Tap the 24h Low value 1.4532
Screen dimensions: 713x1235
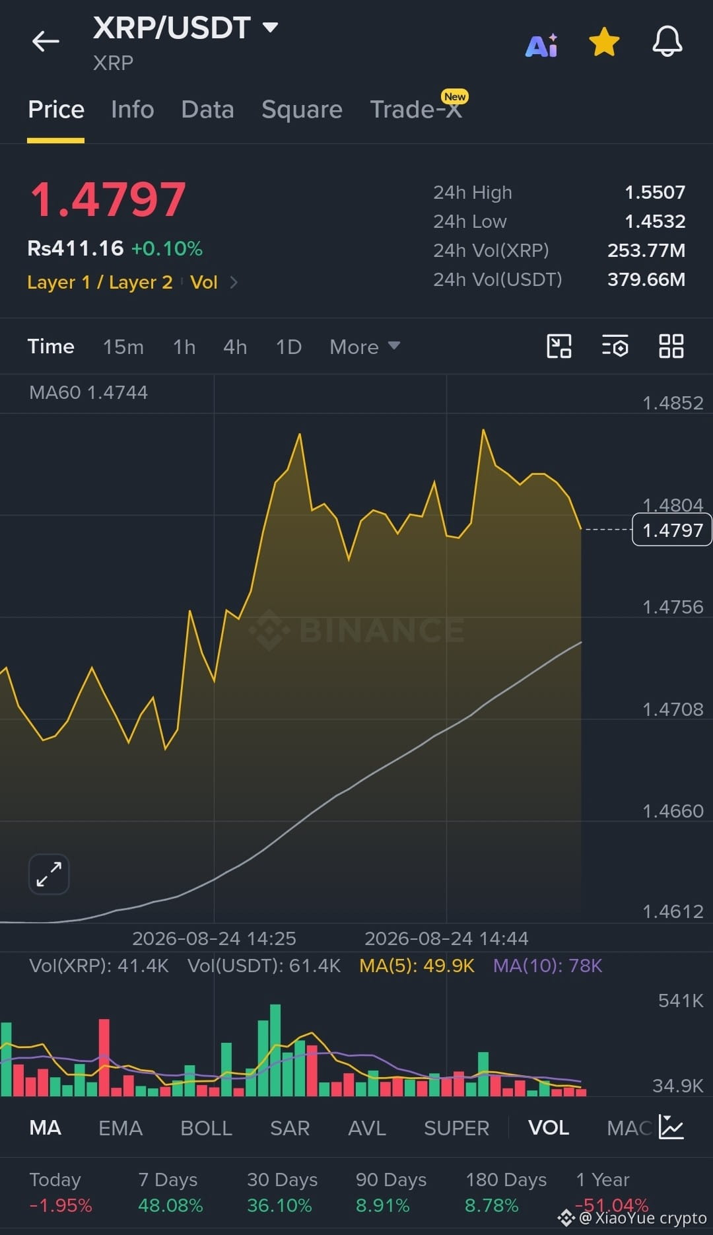[655, 222]
